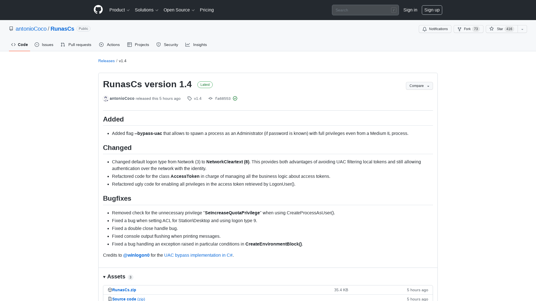Screen dimensions: 536x301
Task: Open commit fa68553
Action: 222,98
